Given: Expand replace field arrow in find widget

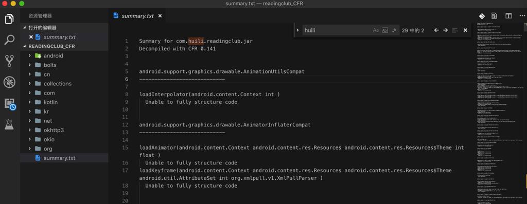Looking at the screenshot, I should coord(298,30).
